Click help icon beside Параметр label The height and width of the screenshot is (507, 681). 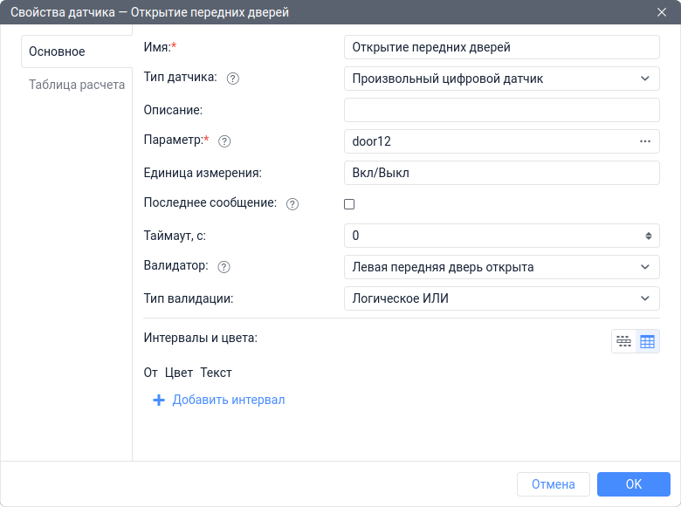pyautogui.click(x=224, y=141)
